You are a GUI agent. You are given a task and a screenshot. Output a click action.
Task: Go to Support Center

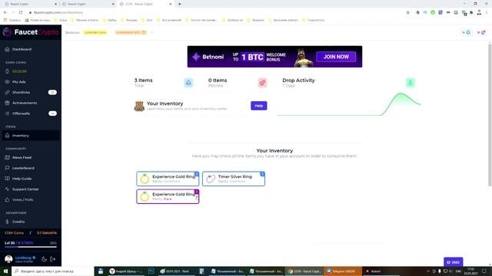pos(25,189)
